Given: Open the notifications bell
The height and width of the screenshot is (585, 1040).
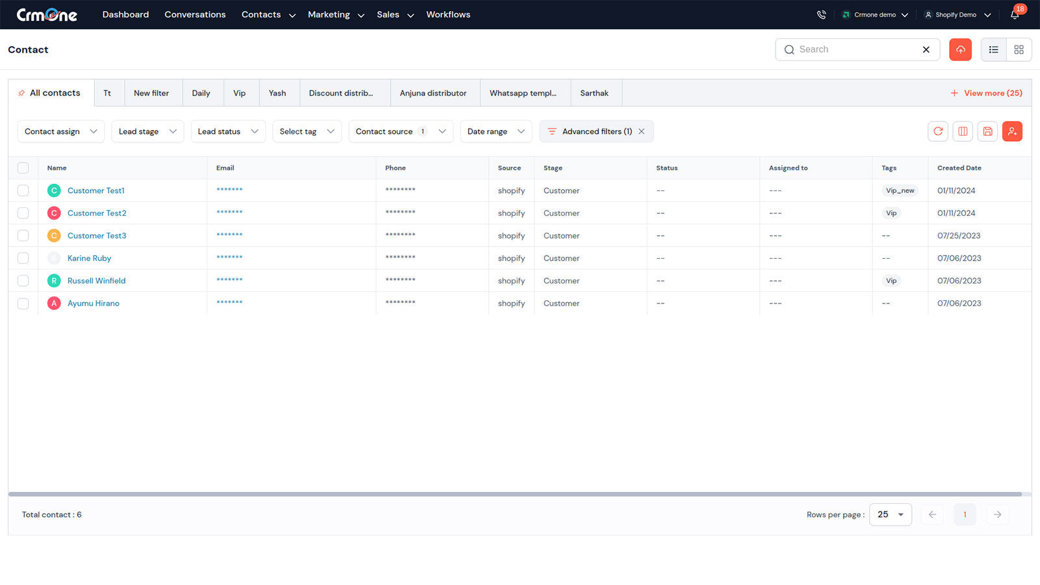Looking at the screenshot, I should point(1015,14).
